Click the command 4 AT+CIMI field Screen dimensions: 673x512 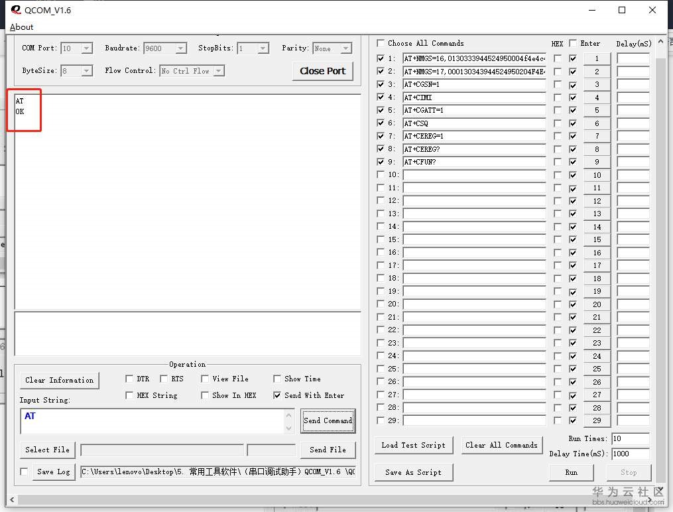(474, 97)
